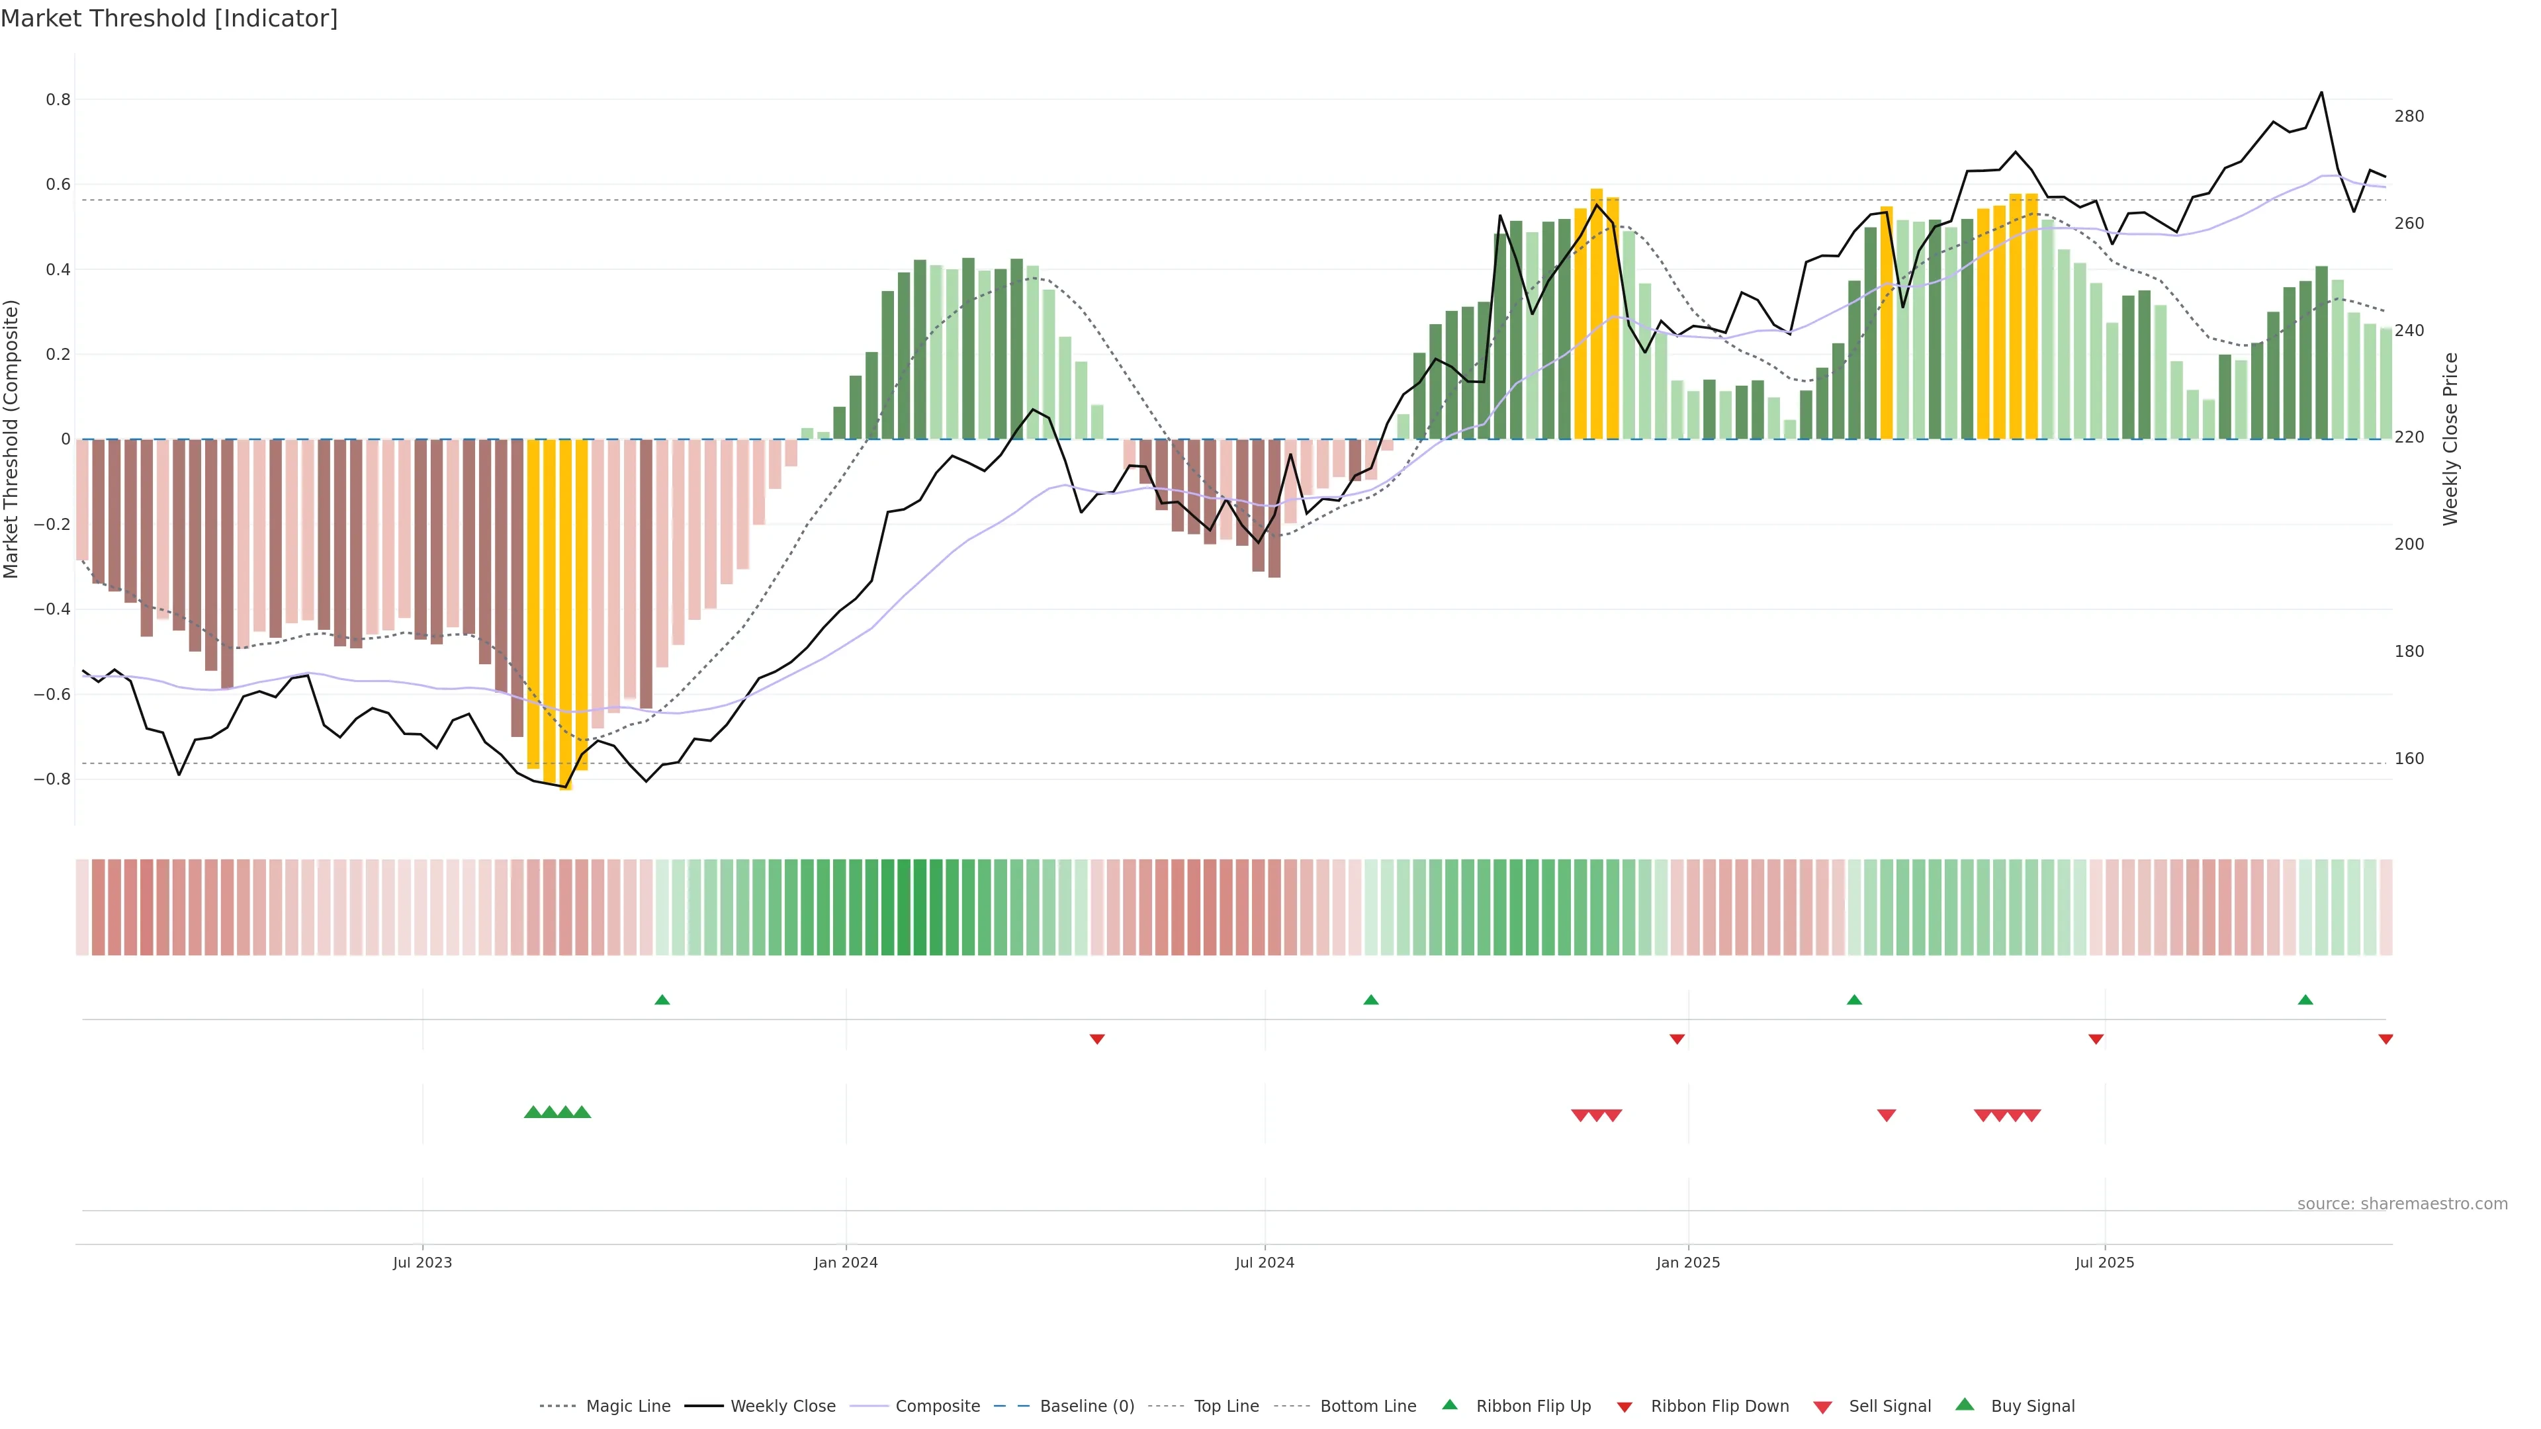Click the source: sharemaestro.com text
This screenshot has height=1429, width=2541.
2402,1204
